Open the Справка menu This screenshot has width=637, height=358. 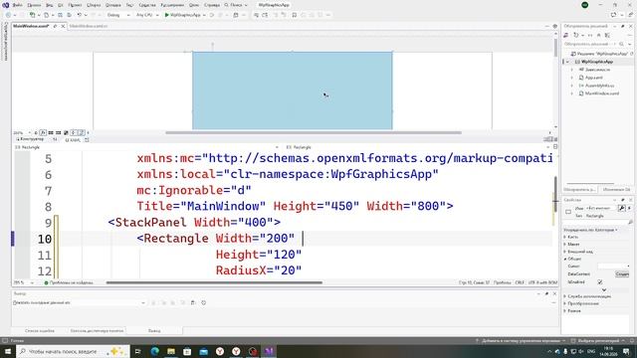tap(212, 5)
